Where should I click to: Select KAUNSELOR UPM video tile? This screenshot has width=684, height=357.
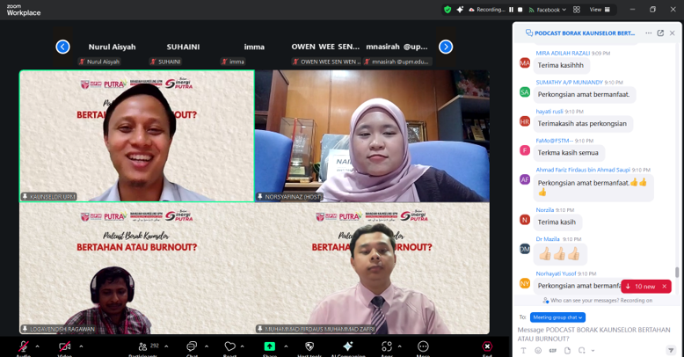(x=137, y=136)
